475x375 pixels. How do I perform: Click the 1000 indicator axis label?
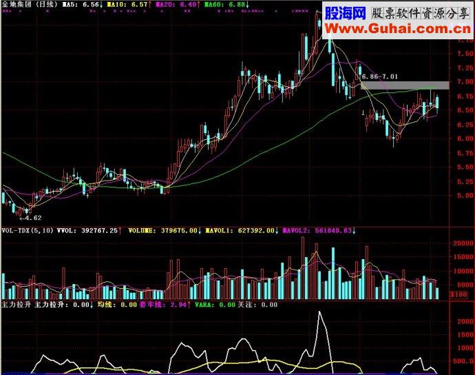coord(465,348)
